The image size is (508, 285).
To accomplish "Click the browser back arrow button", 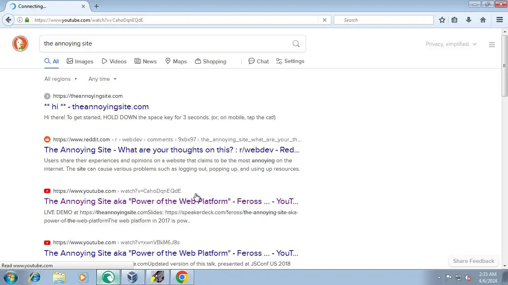I will pyautogui.click(x=9, y=20).
